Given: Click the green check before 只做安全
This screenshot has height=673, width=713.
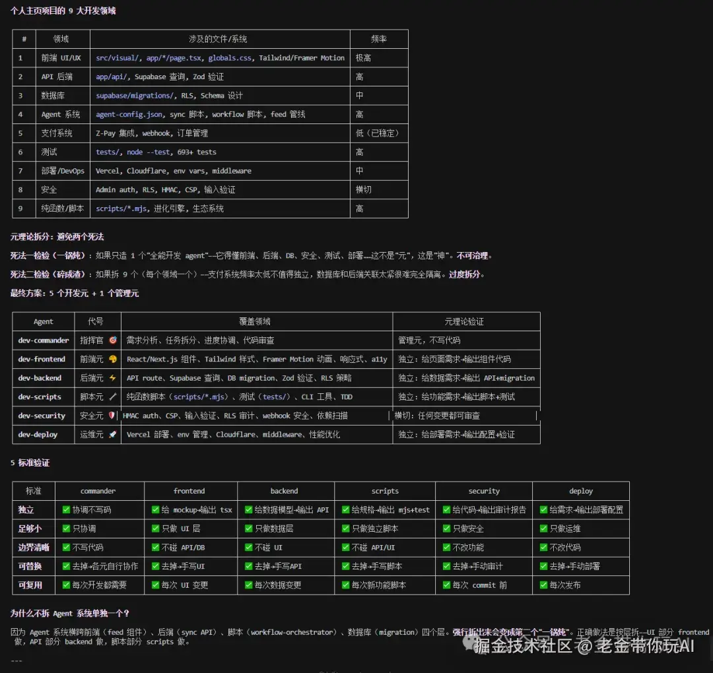Looking at the screenshot, I should coord(446,529).
